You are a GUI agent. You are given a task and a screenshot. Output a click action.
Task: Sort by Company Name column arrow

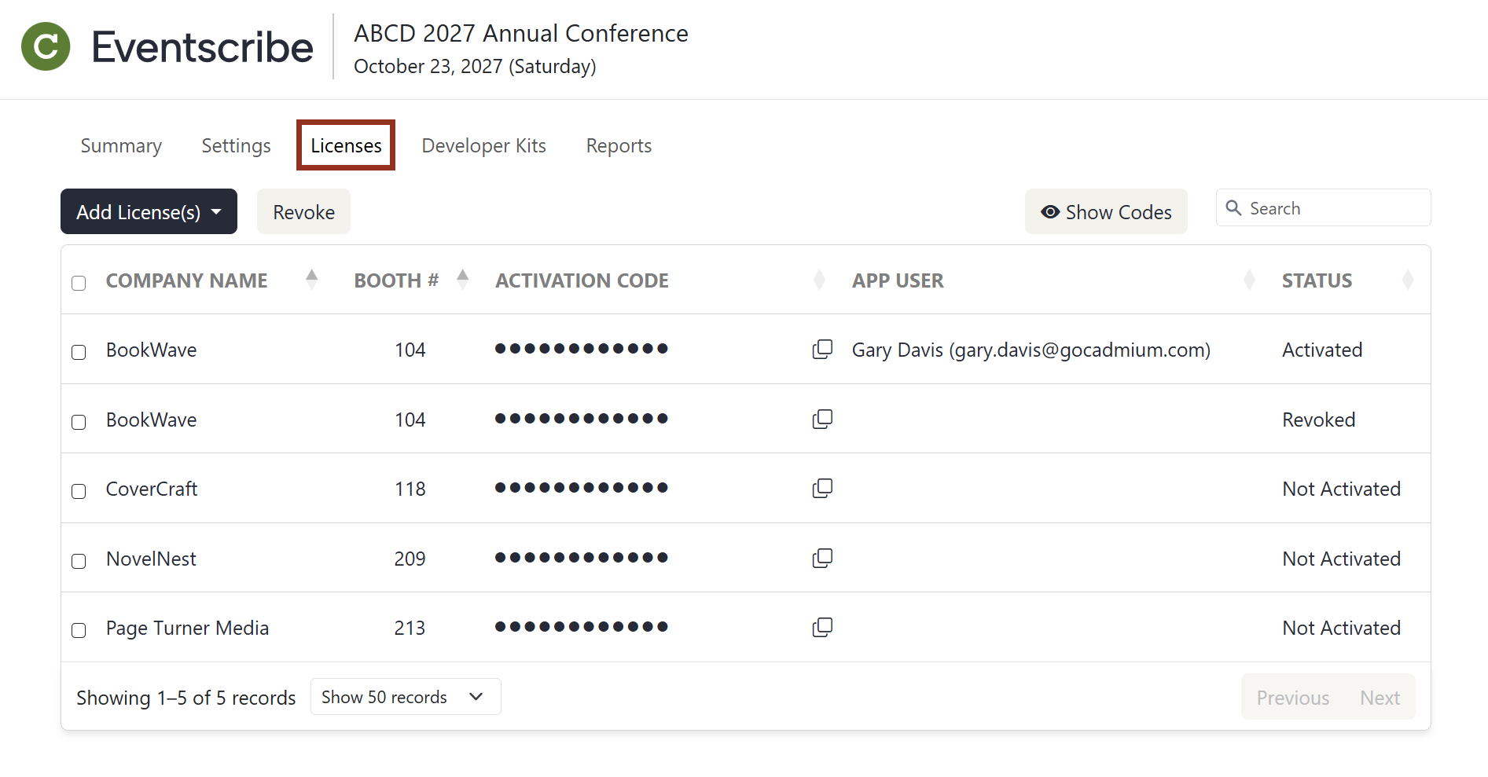click(x=312, y=280)
